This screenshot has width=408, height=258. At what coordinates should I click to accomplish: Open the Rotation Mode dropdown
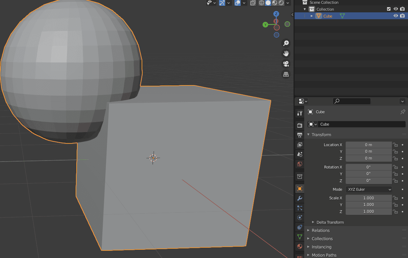click(x=369, y=189)
